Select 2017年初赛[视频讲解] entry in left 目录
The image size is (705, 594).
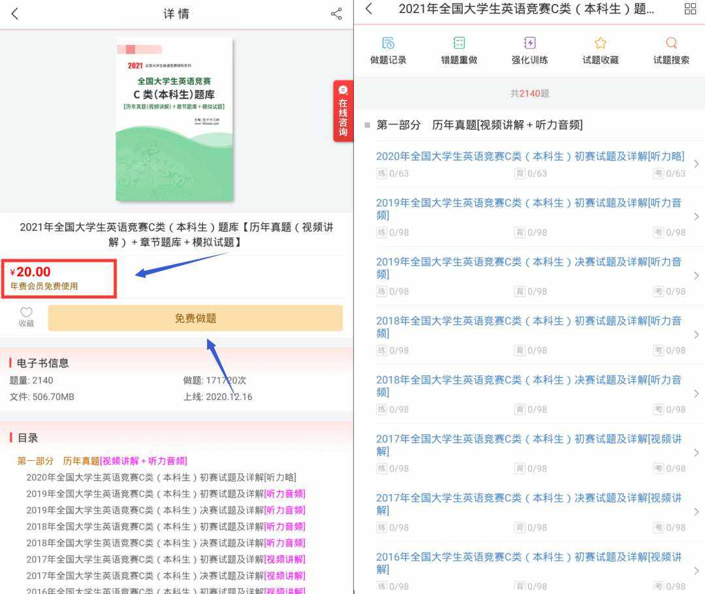point(165,559)
